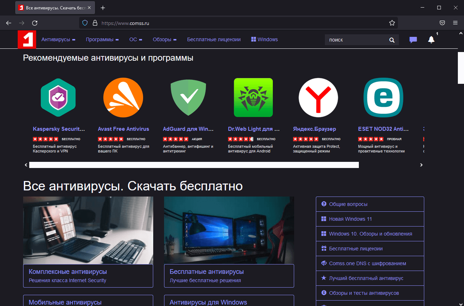
Task: Open the Windows top navigation item
Action: pyautogui.click(x=265, y=39)
